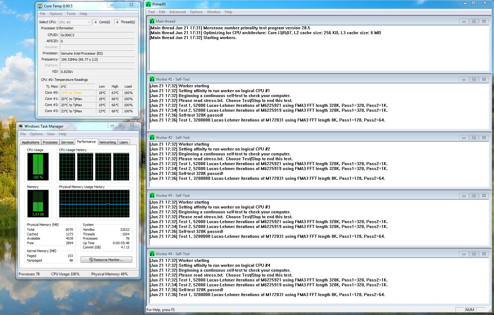494x315 pixels.
Task: Click the "NUM" indicator in Prime95 status bar
Action: point(470,310)
